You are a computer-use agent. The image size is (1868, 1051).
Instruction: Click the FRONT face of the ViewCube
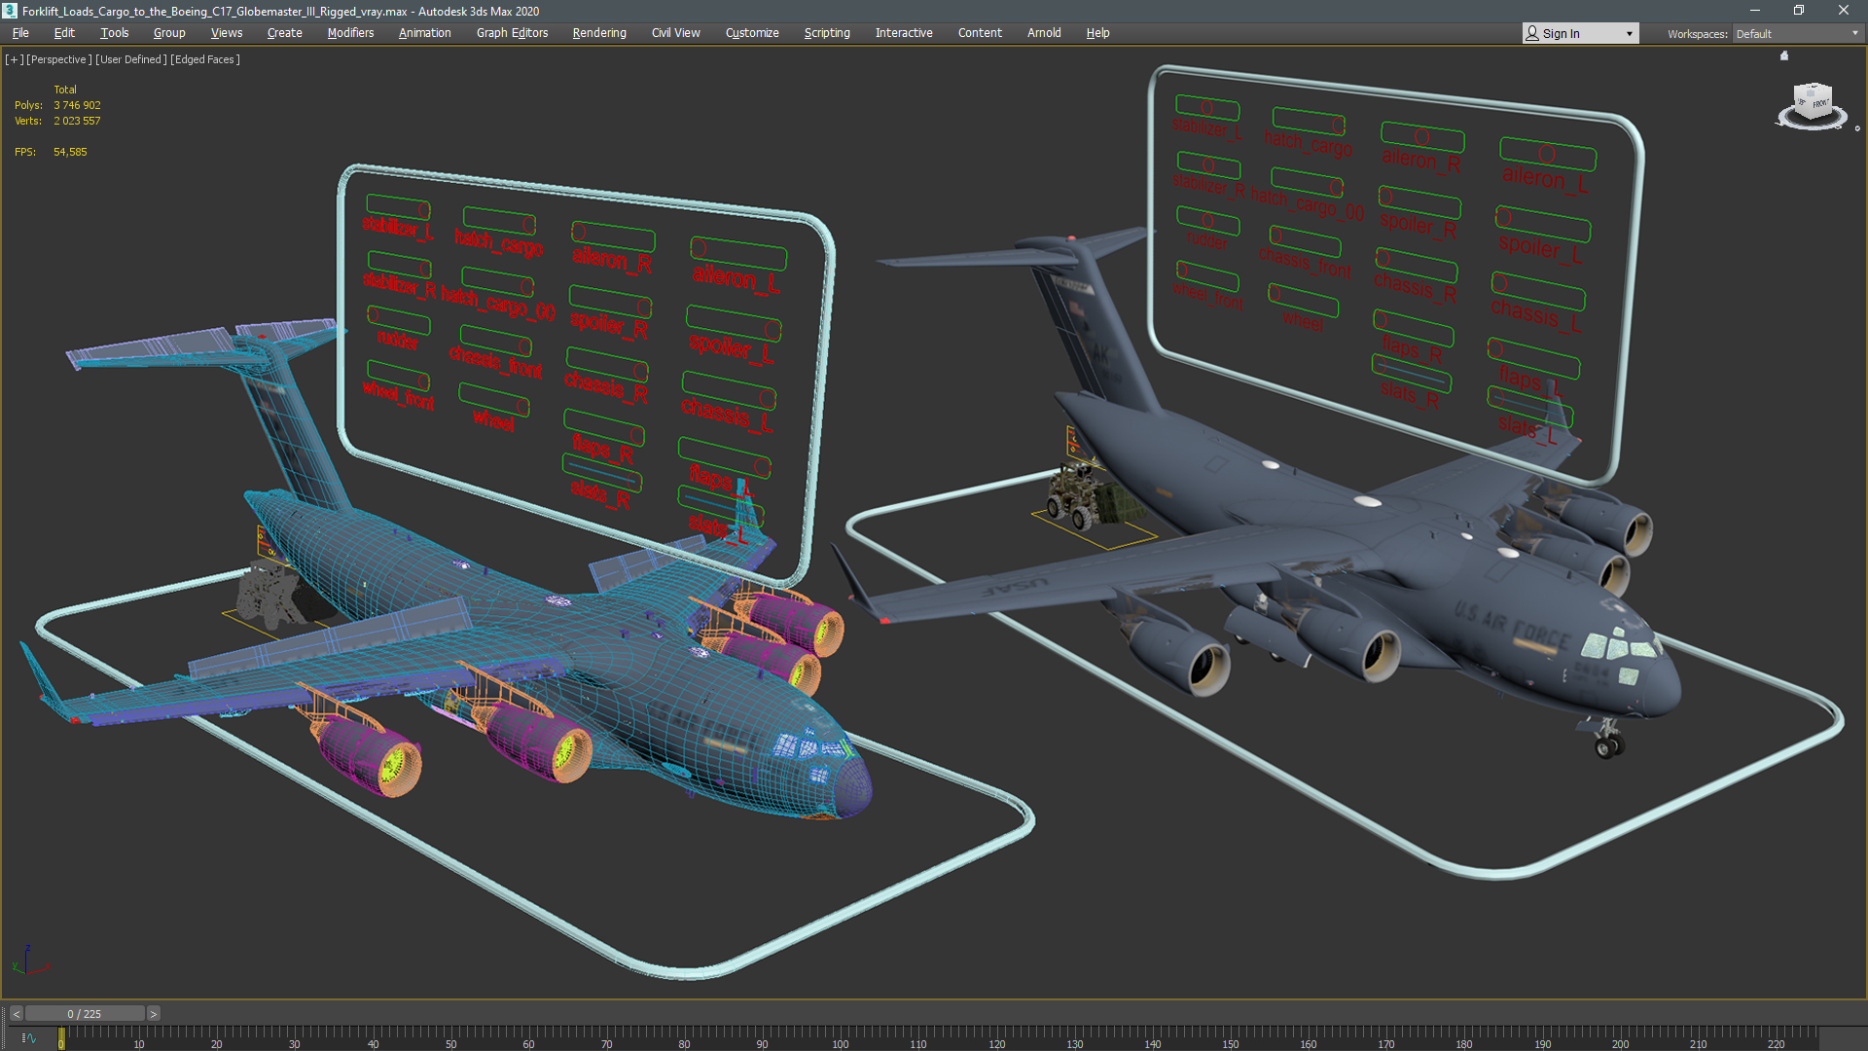(x=1819, y=103)
